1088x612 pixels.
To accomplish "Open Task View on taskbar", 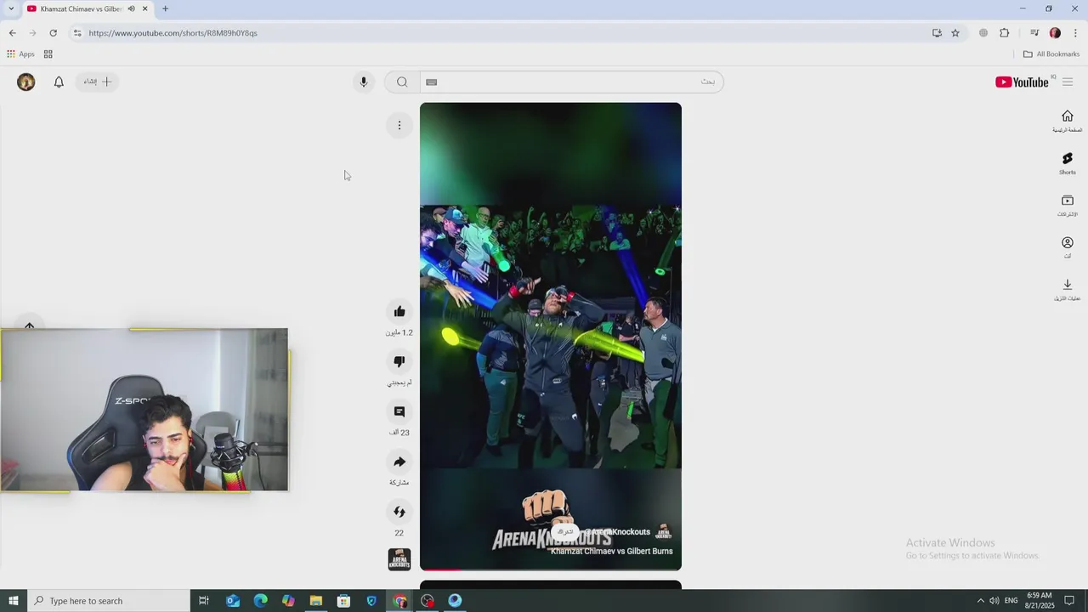I will click(204, 601).
